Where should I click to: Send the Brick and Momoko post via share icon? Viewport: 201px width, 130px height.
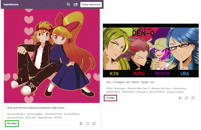pyautogui.click(x=81, y=124)
